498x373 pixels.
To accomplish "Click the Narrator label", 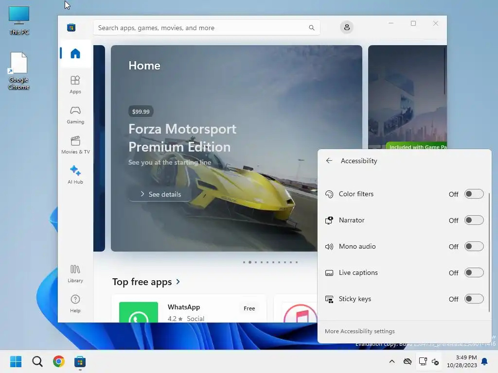I will click(x=352, y=220).
